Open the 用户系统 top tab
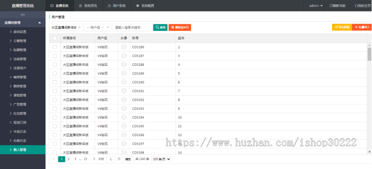372x169 pixels. click(116, 6)
